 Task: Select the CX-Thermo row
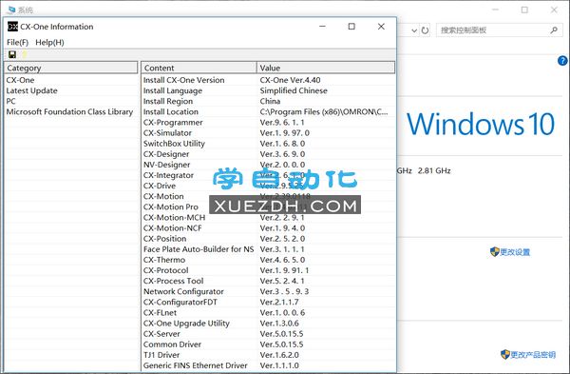pyautogui.click(x=268, y=260)
